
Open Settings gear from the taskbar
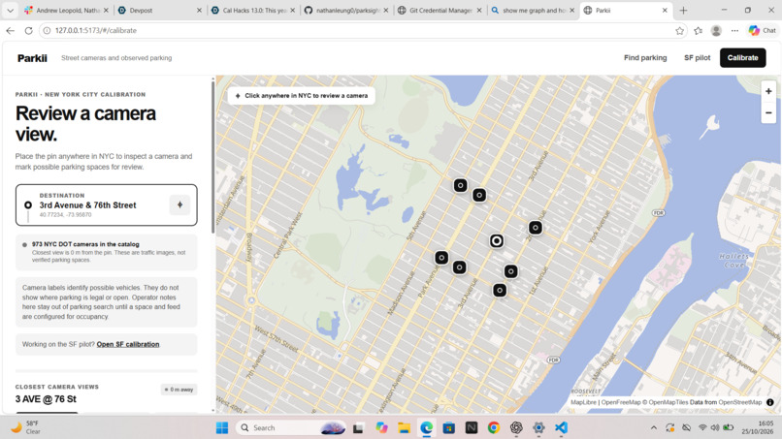[x=538, y=427]
